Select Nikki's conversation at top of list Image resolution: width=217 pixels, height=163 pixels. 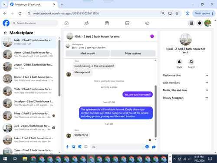coord(29,42)
